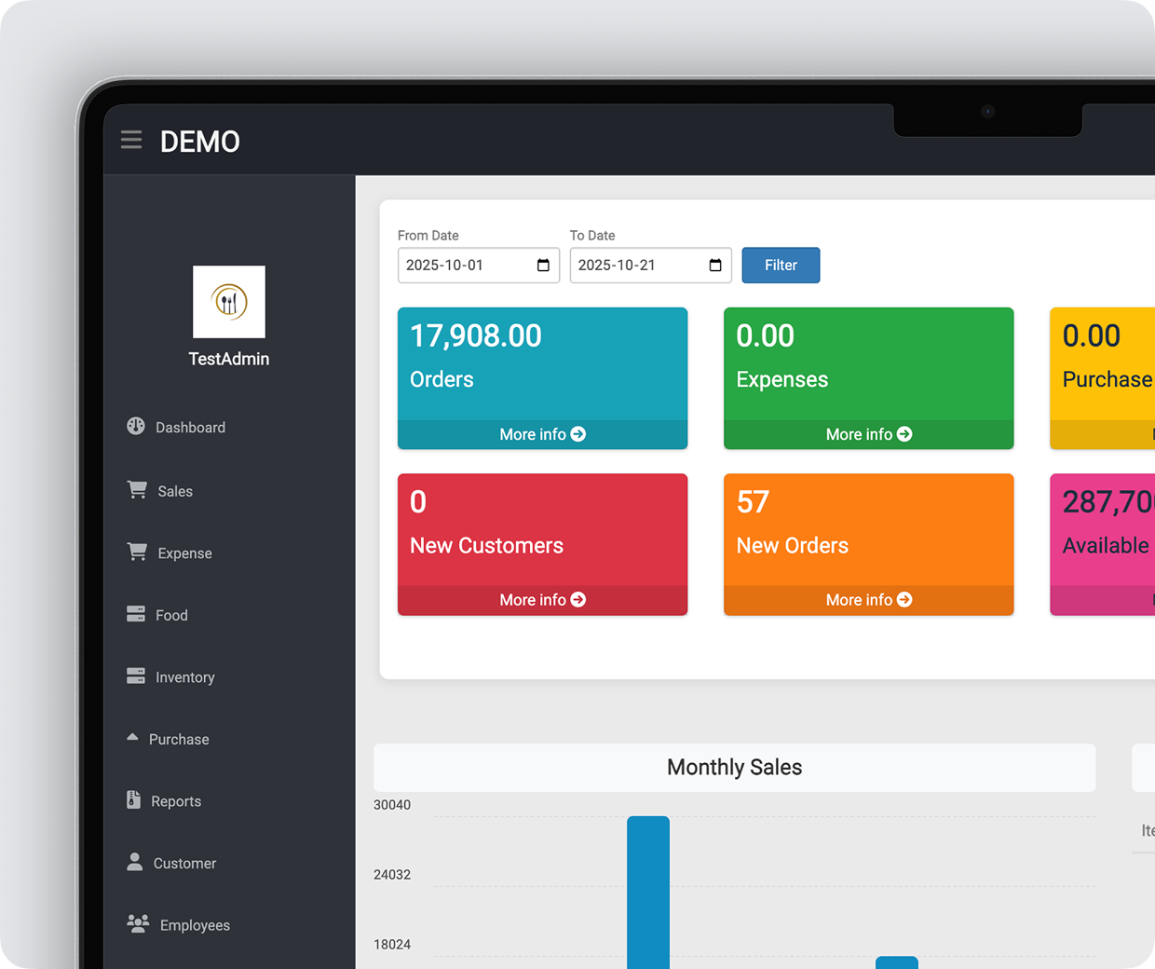The width and height of the screenshot is (1155, 969).
Task: Click the TestAdmin user name
Action: pyautogui.click(x=229, y=359)
